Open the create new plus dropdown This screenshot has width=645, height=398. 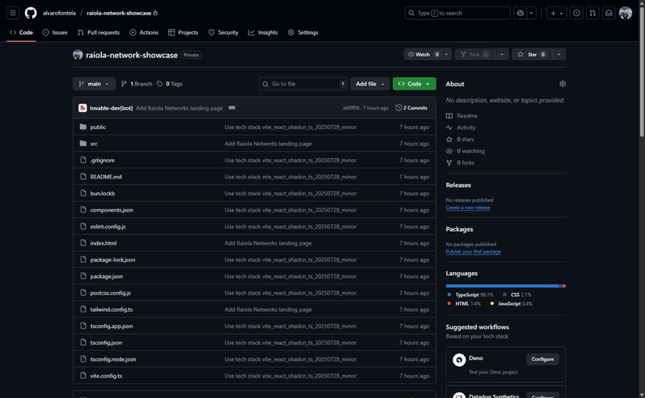[x=557, y=13]
